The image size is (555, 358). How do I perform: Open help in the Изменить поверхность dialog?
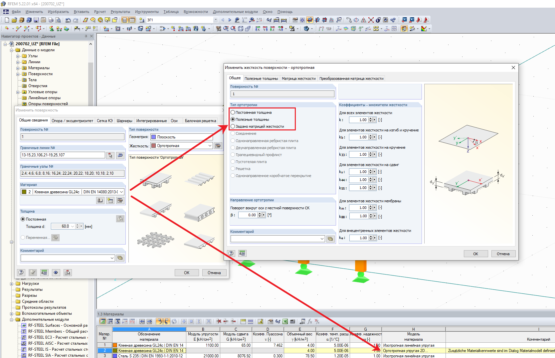click(x=21, y=272)
